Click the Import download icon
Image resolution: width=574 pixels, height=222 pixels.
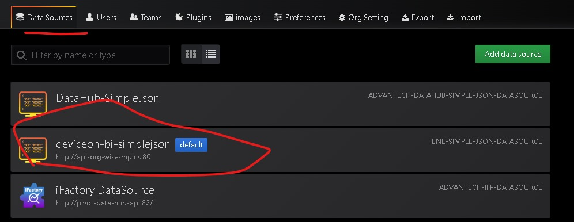click(x=451, y=17)
